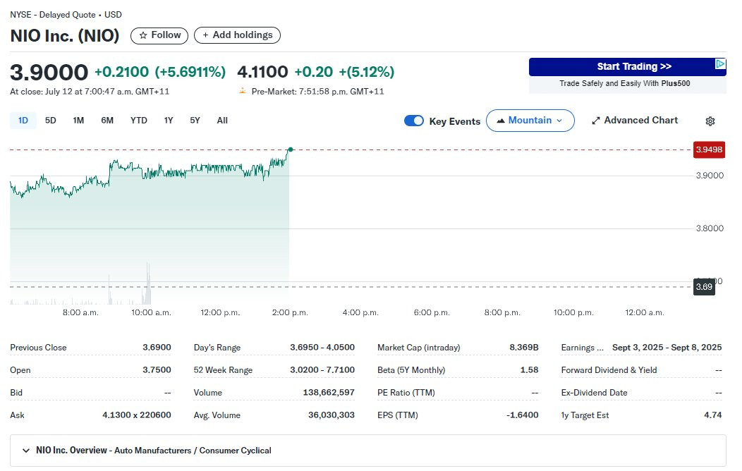Click the 3.69 previous close label

point(704,286)
